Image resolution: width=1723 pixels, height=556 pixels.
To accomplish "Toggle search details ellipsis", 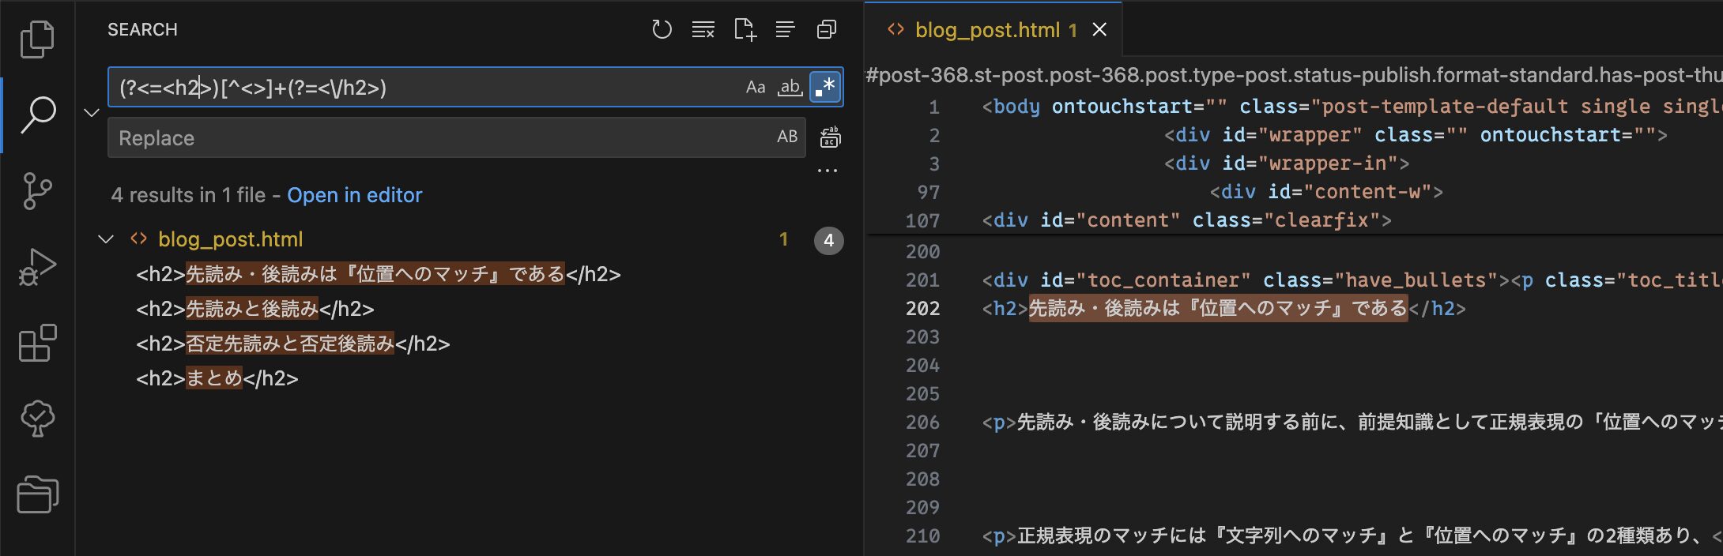I will point(828,171).
